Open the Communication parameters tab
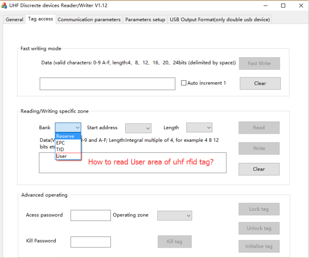This screenshot has height=258, width=309. click(x=89, y=20)
